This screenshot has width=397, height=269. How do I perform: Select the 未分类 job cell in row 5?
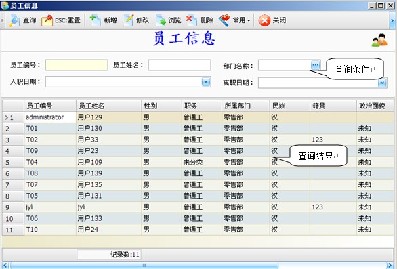[x=202, y=162]
